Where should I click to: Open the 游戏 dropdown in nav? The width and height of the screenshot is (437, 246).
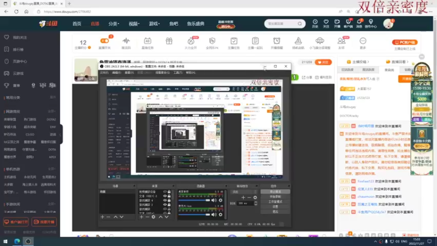(x=154, y=24)
